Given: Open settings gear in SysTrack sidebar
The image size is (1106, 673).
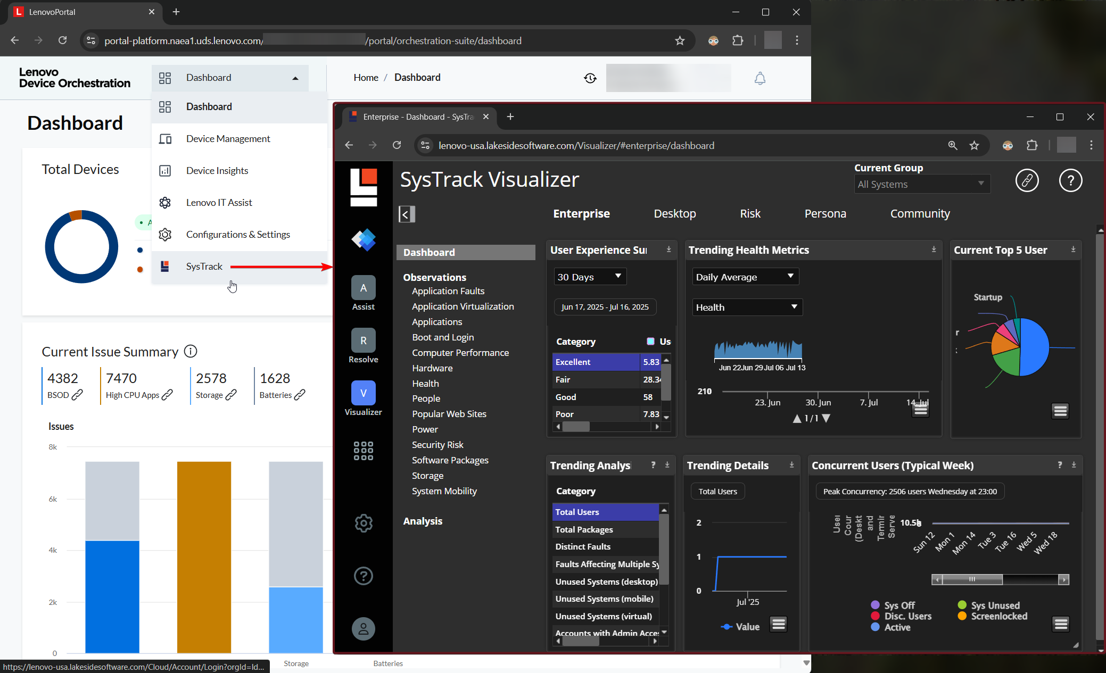Looking at the screenshot, I should (x=364, y=524).
